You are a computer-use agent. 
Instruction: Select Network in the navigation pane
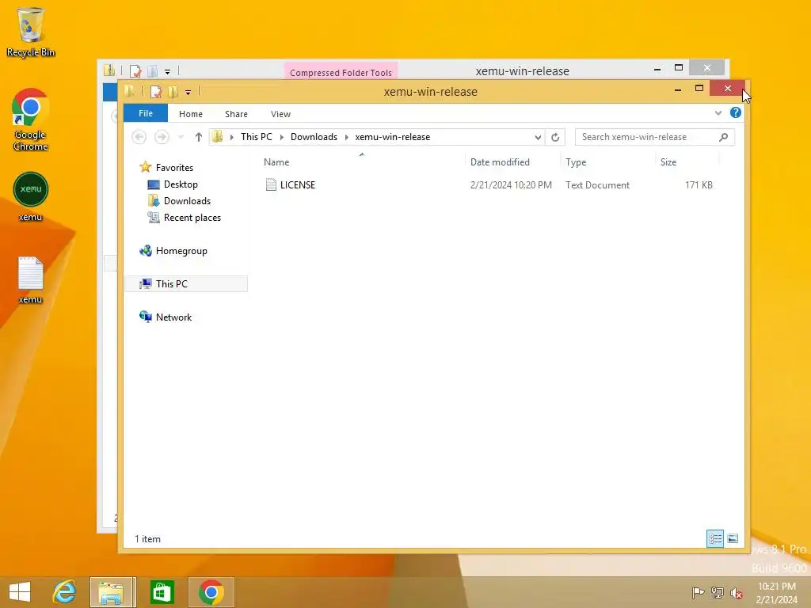click(x=173, y=317)
